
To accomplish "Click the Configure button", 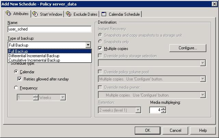I will point(188,48).
